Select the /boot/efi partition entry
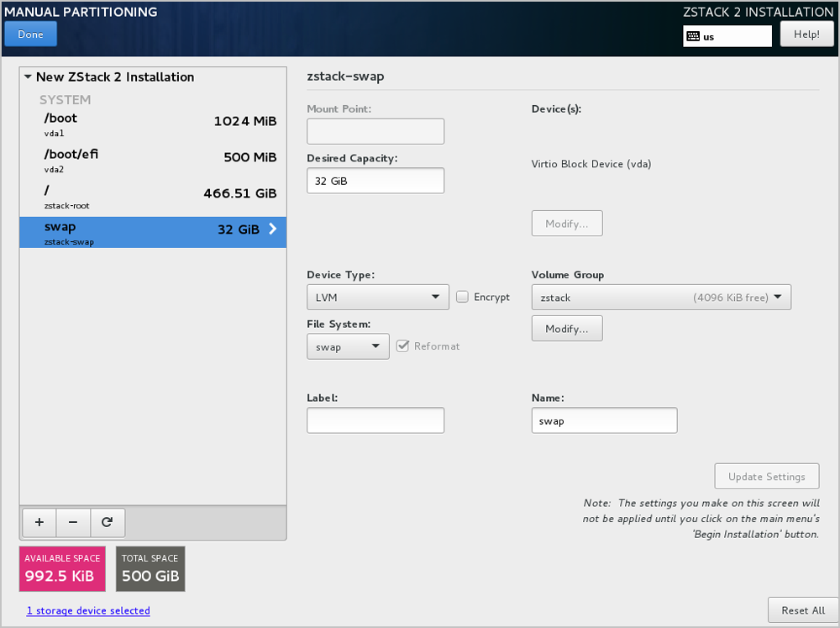This screenshot has width=840, height=628. tap(153, 159)
